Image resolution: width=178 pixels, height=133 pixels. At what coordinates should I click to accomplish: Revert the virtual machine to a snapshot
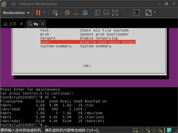(x=76, y=13)
